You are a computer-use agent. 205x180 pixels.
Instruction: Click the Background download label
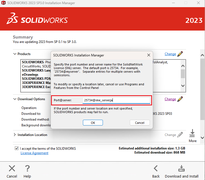coord(36,125)
